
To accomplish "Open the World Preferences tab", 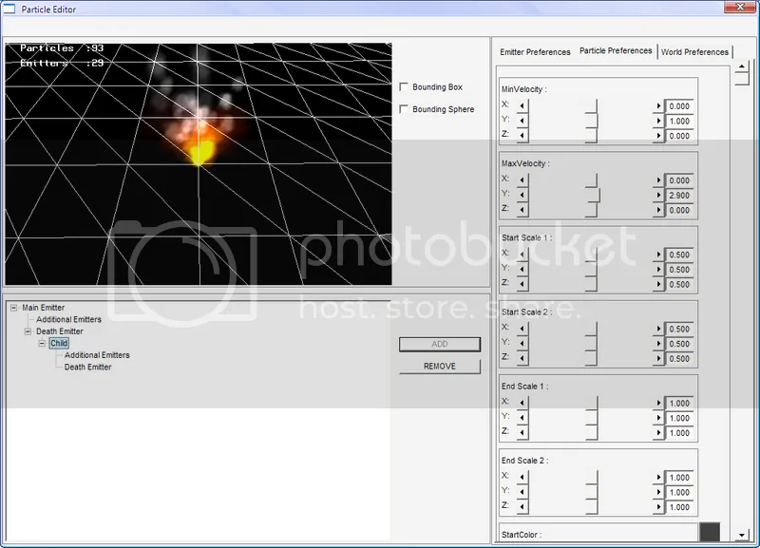I will (694, 52).
